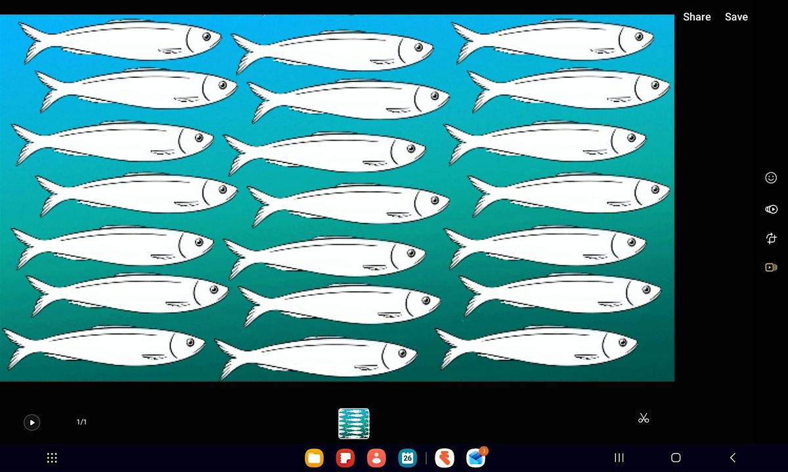Open the blue app with notification badge
The width and height of the screenshot is (788, 472).
coord(475,458)
